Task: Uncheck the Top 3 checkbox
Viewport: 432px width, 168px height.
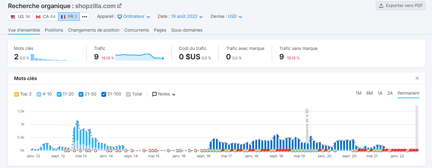Action: 16,94
